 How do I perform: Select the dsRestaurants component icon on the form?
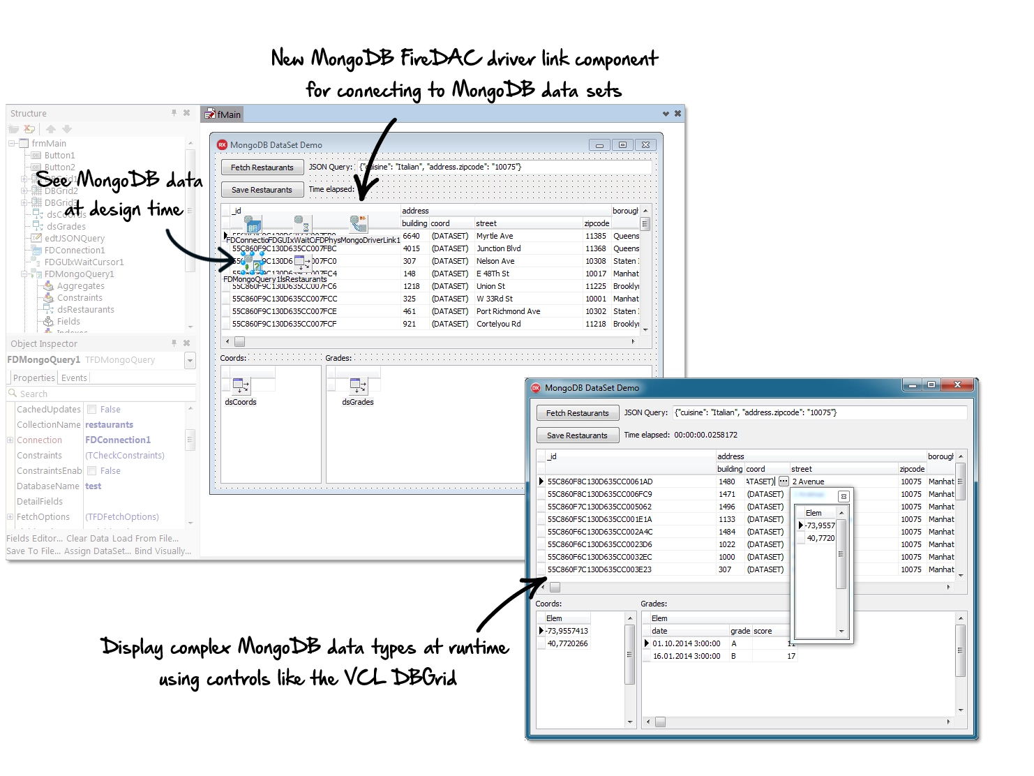[302, 264]
